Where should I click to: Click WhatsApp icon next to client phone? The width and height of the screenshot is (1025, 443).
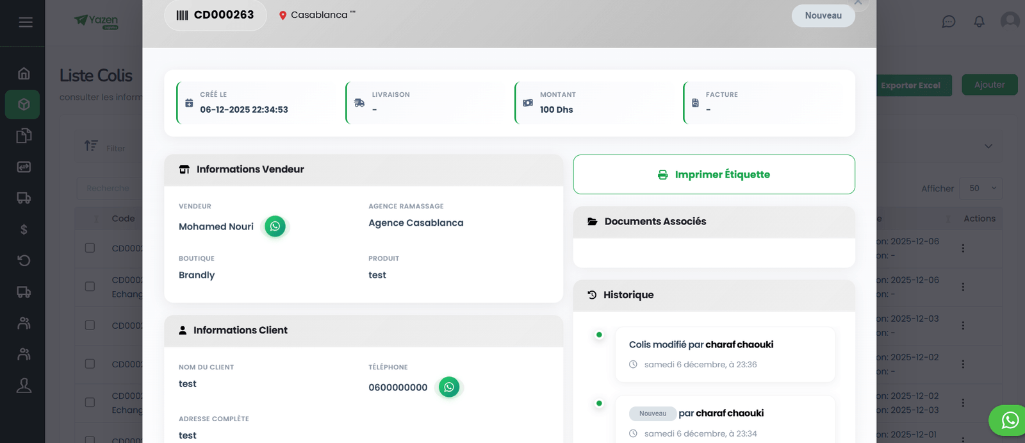449,387
